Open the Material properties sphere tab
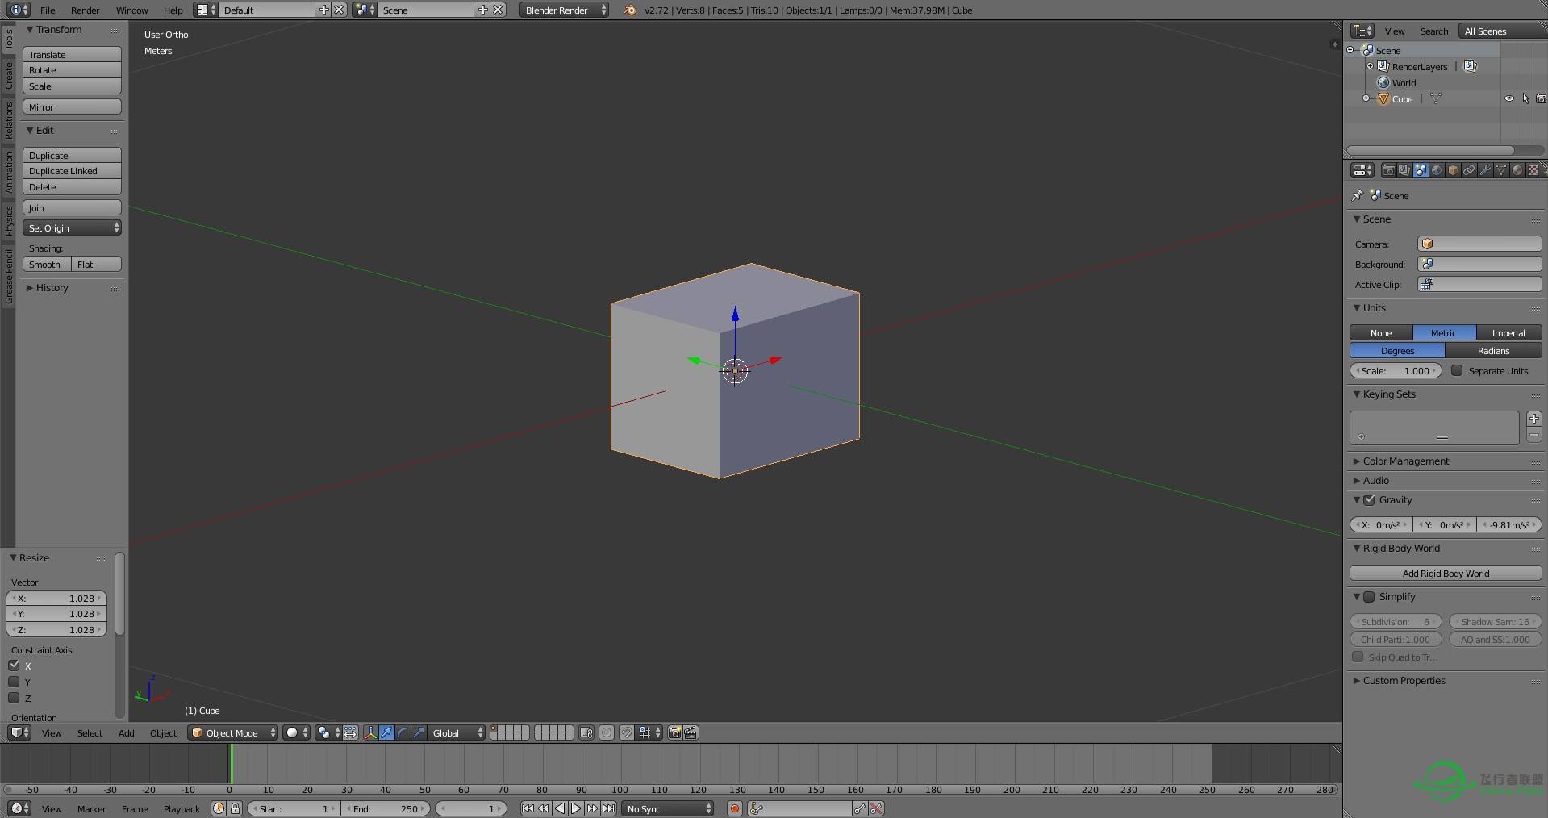Image resolution: width=1548 pixels, height=818 pixels. point(1517,170)
